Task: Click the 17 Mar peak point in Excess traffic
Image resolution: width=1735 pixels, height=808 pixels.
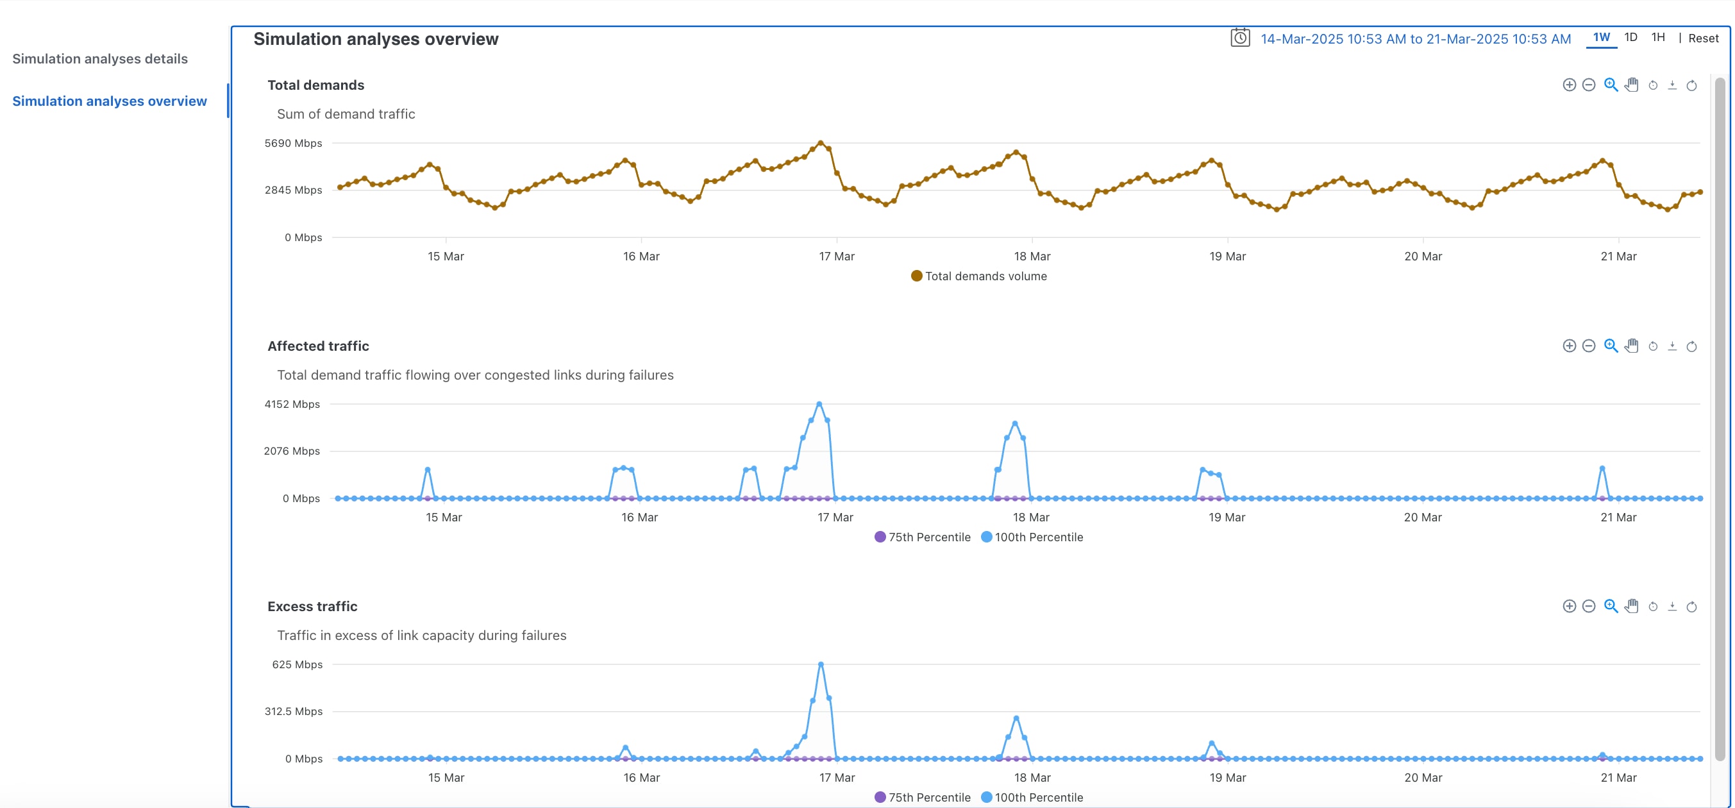Action: [x=820, y=664]
